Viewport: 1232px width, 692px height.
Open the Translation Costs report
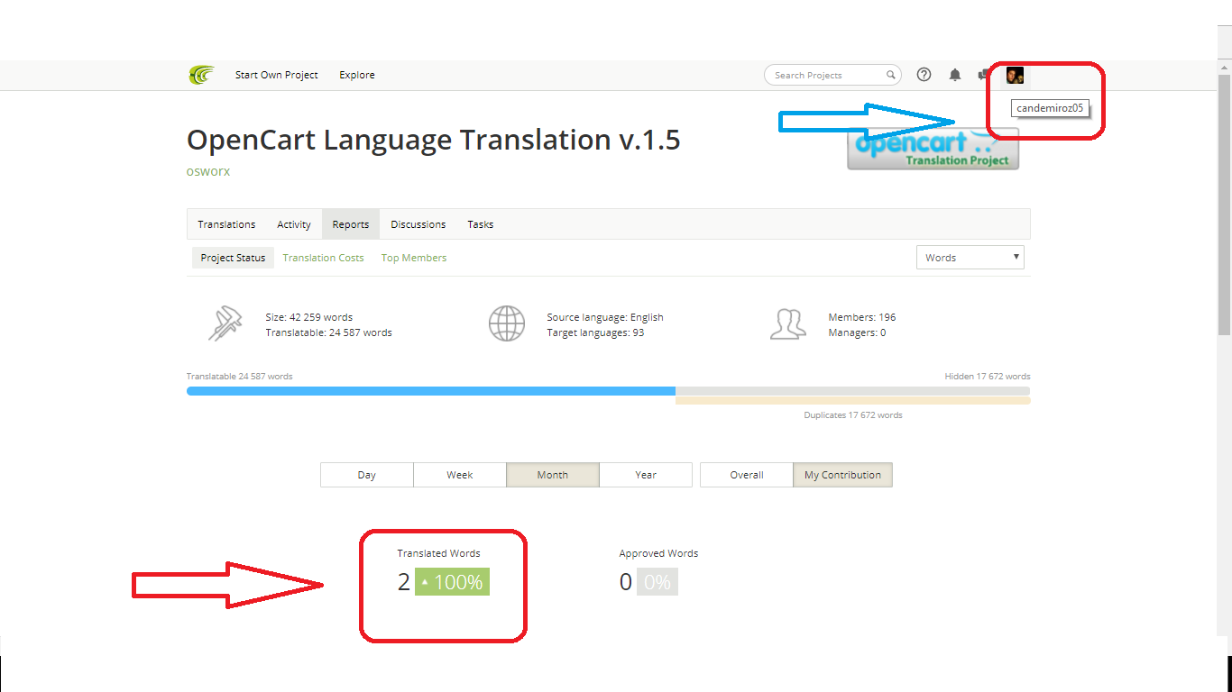(323, 258)
